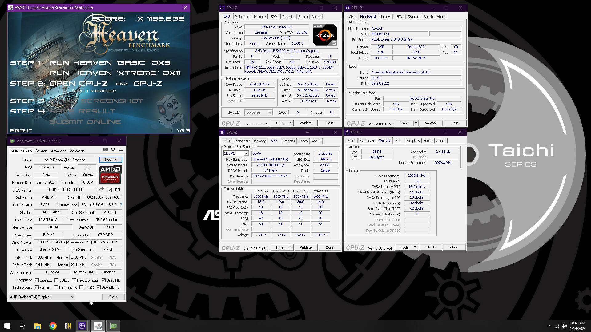Toggle the PhysX checkbox
Image resolution: width=591 pixels, height=332 pixels.
tap(81, 287)
